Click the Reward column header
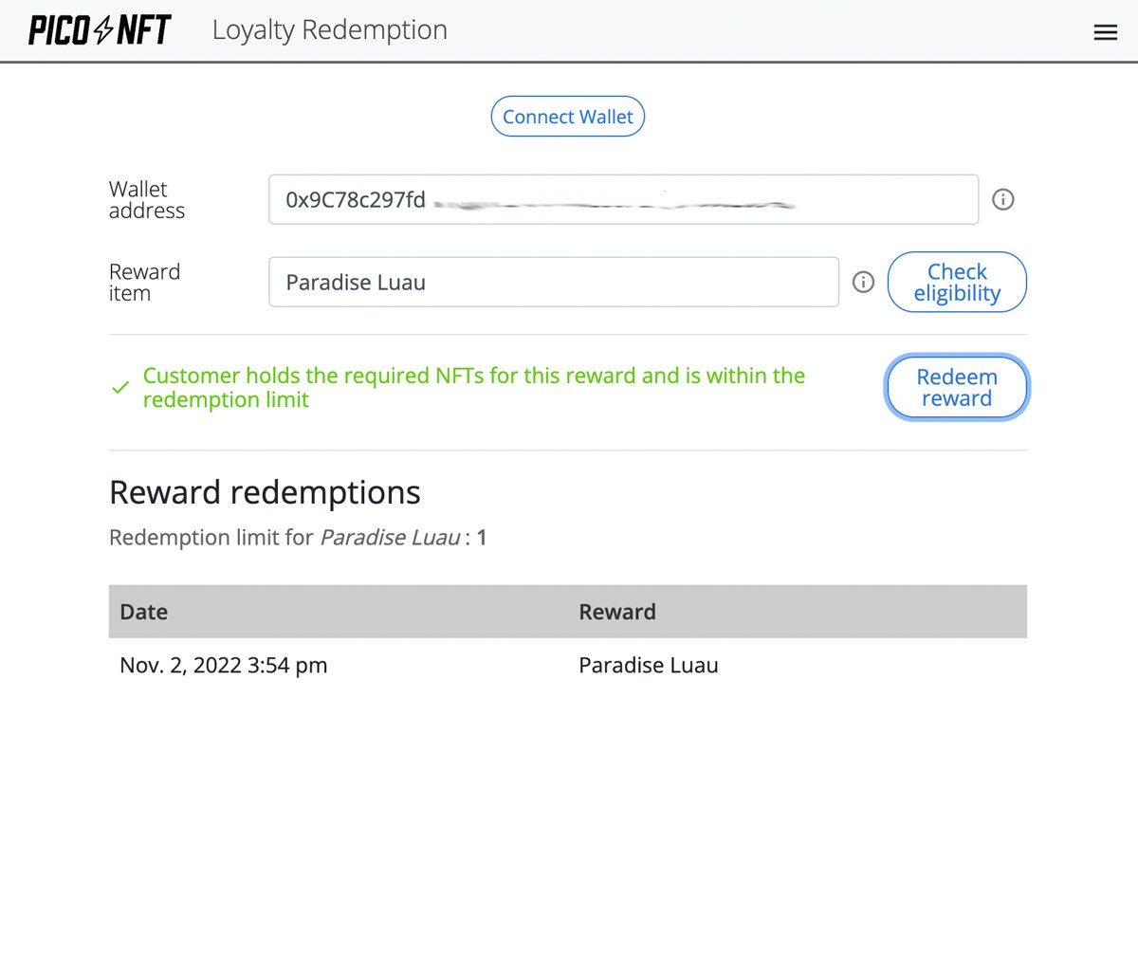1138x956 pixels. click(617, 612)
